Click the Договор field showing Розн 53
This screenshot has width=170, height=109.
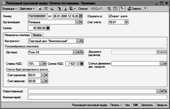[51, 52]
